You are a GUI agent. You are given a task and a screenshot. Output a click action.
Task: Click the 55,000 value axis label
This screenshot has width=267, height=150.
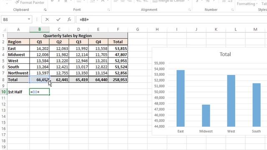(x=159, y=63)
